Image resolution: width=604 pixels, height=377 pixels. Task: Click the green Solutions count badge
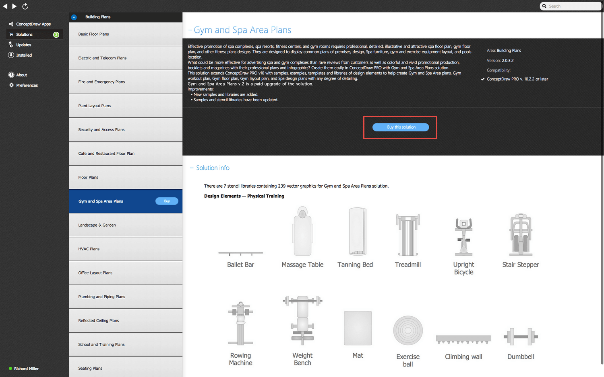(56, 35)
